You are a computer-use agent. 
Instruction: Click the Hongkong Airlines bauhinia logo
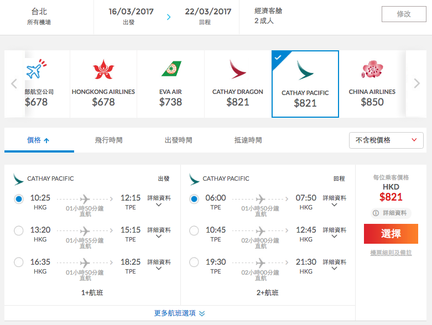pyautogui.click(x=103, y=69)
